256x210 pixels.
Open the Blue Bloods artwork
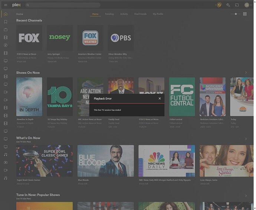[x=106, y=161]
